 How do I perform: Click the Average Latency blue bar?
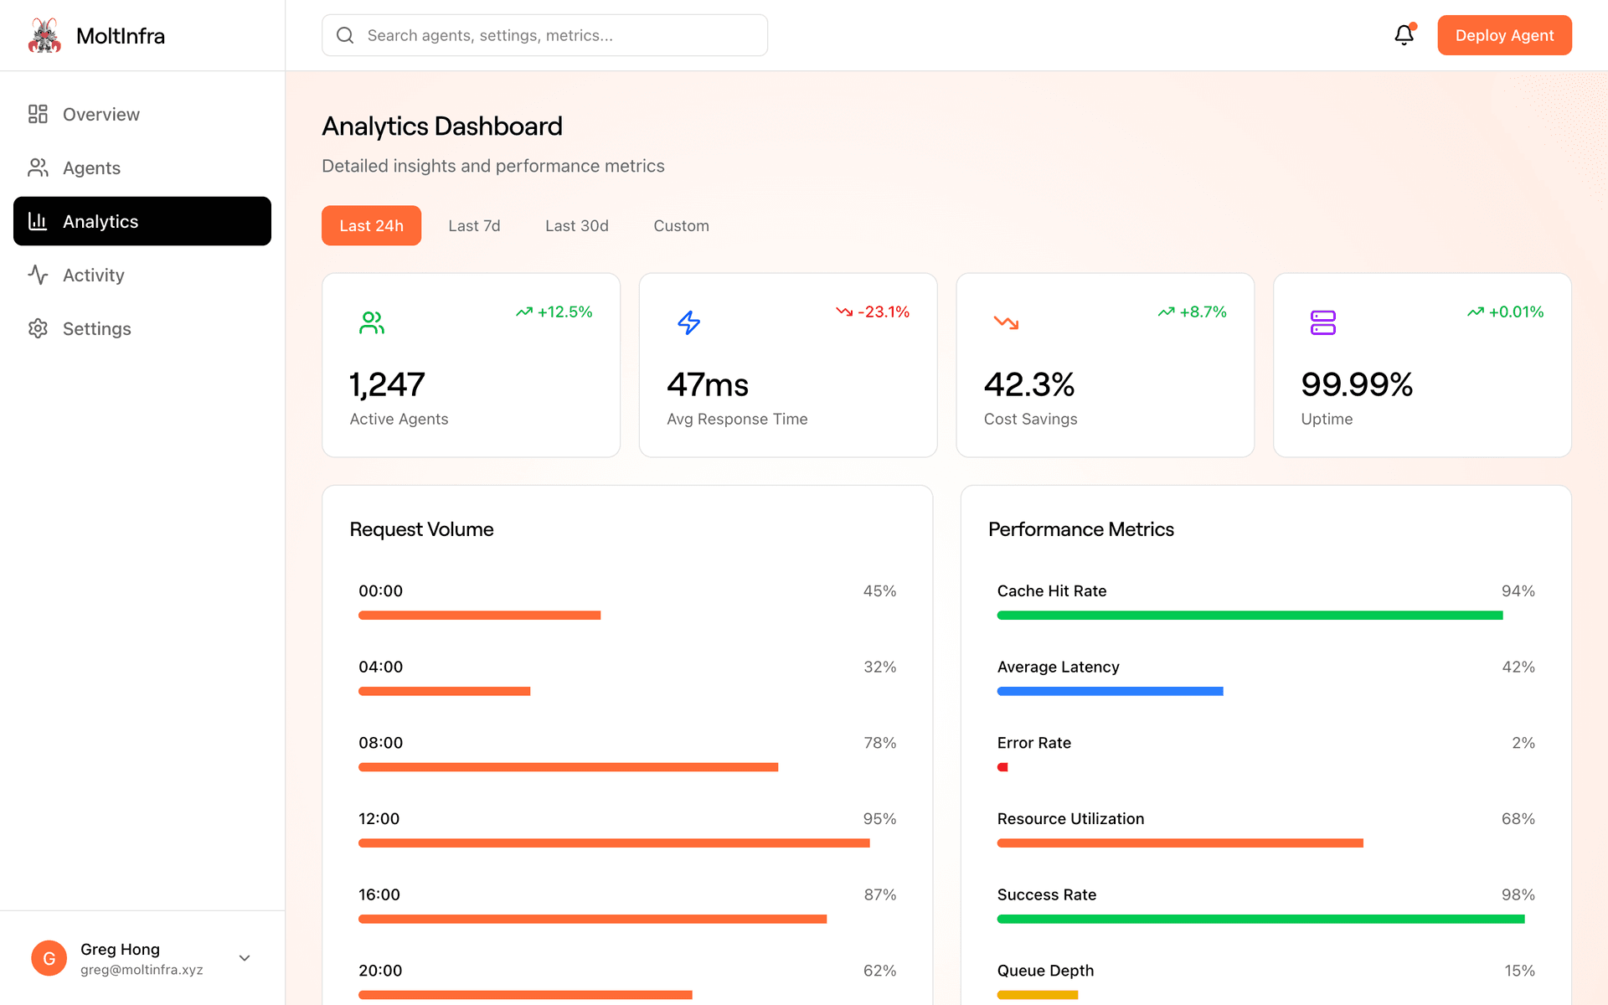(1111, 692)
